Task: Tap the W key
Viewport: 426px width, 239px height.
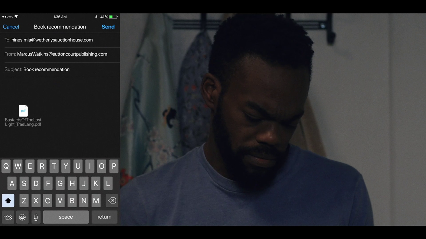Action: point(18,166)
